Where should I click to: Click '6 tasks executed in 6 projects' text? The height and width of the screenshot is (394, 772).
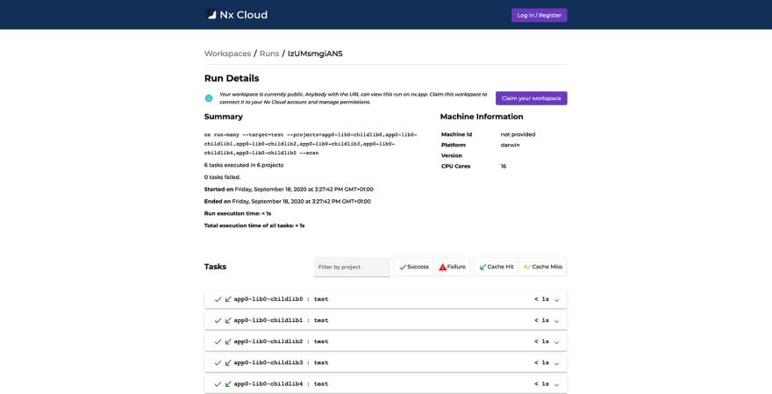click(244, 166)
